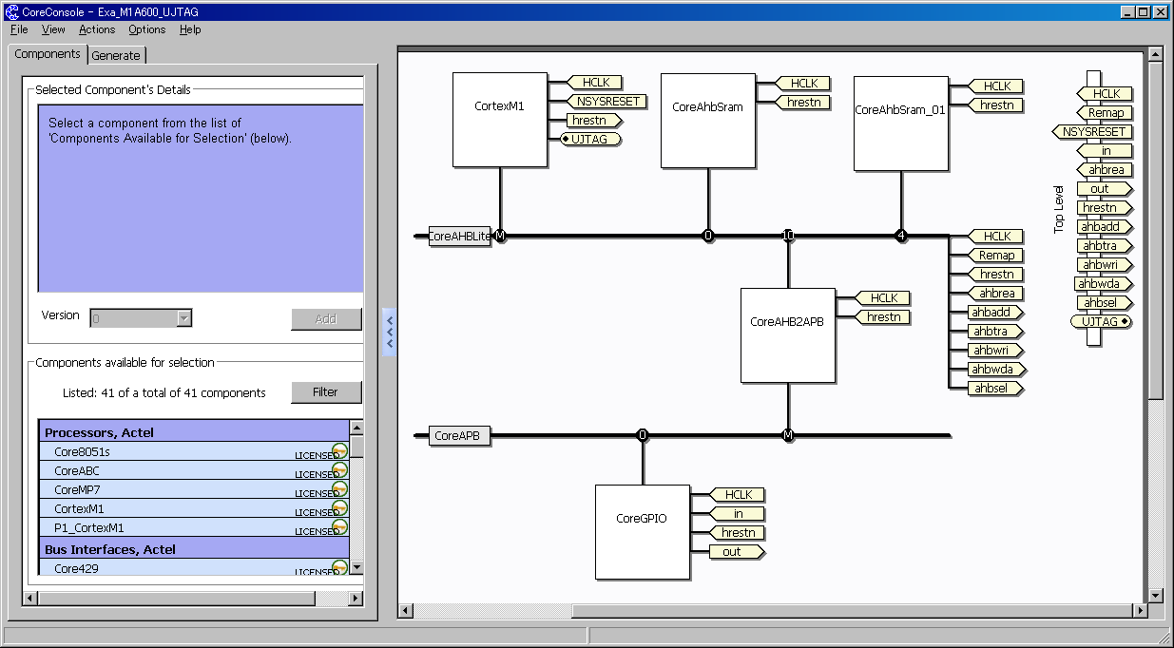This screenshot has height=648, width=1174.
Task: Switch to the Generate tab
Action: coord(116,55)
